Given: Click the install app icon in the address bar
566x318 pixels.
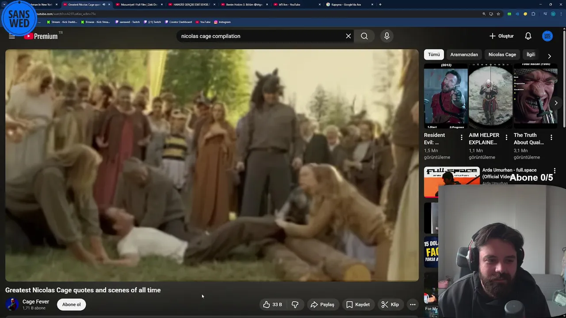Looking at the screenshot, I should [491, 14].
